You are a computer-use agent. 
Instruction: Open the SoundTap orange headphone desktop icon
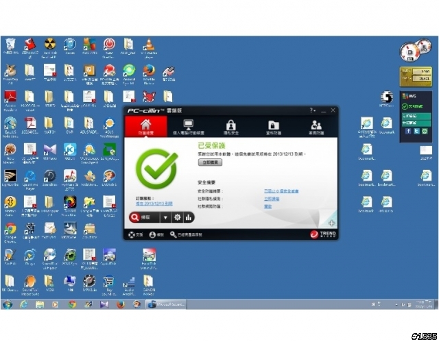(30, 285)
